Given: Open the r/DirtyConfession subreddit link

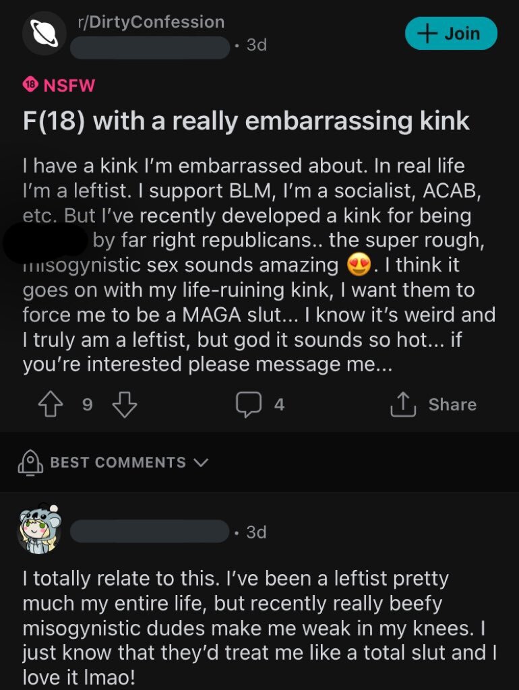Looking at the screenshot, I should coord(151,22).
